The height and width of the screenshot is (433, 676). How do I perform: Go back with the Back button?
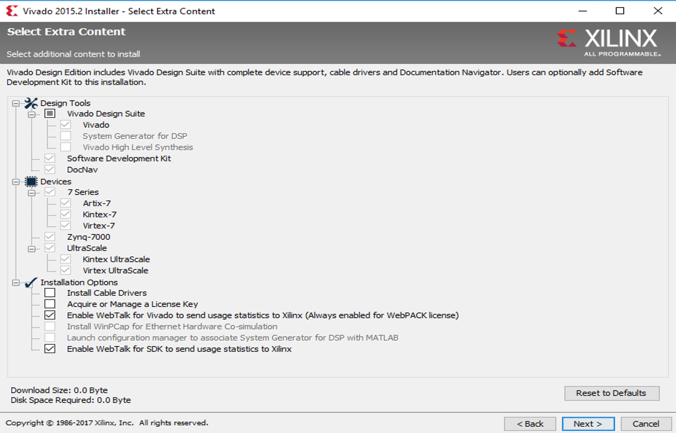(x=530, y=423)
